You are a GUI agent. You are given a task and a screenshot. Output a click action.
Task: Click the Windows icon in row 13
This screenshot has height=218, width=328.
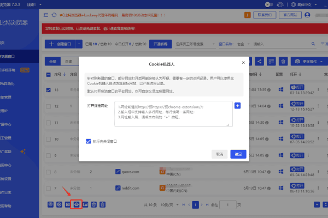coord(281,89)
